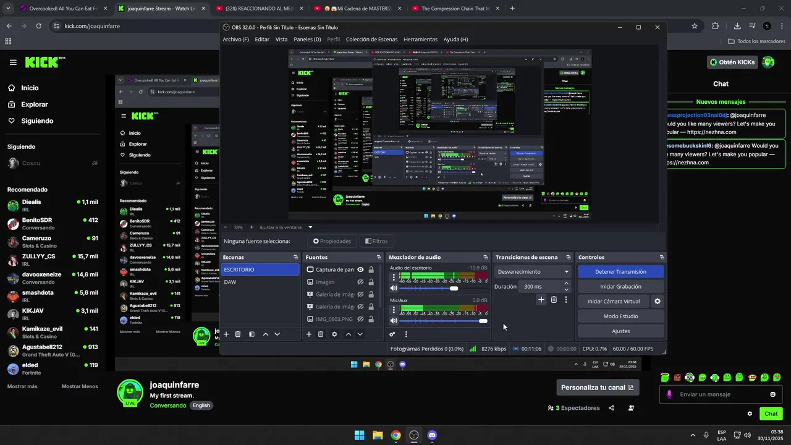Undock the Controles panel
Viewport: 791px width, 445px height.
(662, 257)
